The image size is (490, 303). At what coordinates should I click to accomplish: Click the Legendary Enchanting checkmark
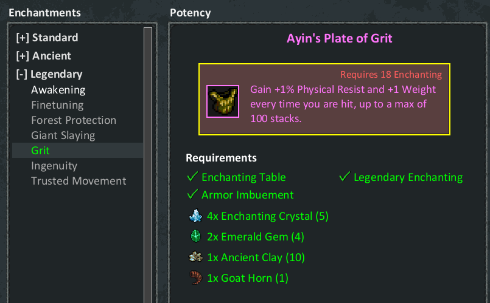tap(345, 177)
